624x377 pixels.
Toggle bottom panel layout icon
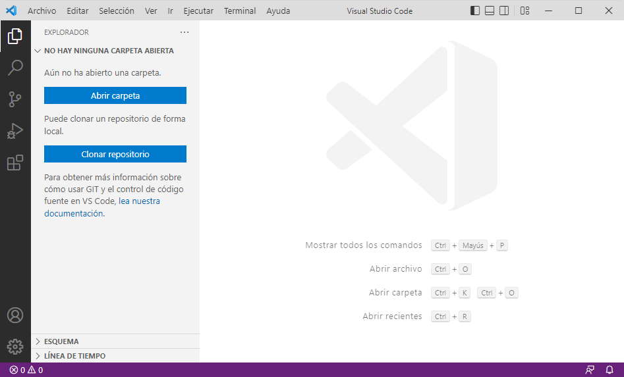click(x=490, y=11)
